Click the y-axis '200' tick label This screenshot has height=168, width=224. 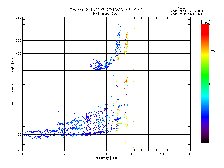click(x=18, y=94)
